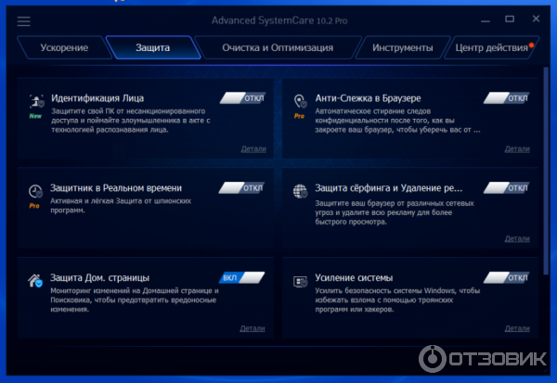Turn on Анти-Слежка в Браузере switch
The height and width of the screenshot is (383, 557).
tap(507, 97)
